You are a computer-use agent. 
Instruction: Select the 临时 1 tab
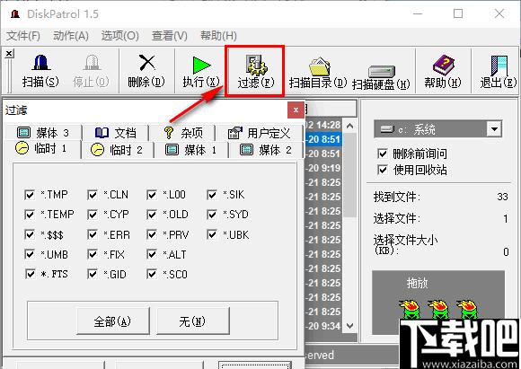tap(41, 149)
